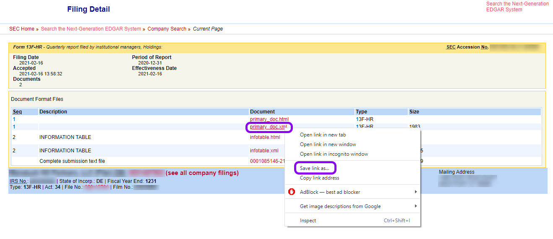The image size is (553, 239).
Task: Open Search the Next-Generation EDGAR System breadcrumb
Action: pyautogui.click(x=91, y=29)
